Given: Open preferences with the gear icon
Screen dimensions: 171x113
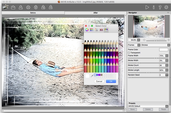Looking at the screenshot, I should (x=166, y=7).
